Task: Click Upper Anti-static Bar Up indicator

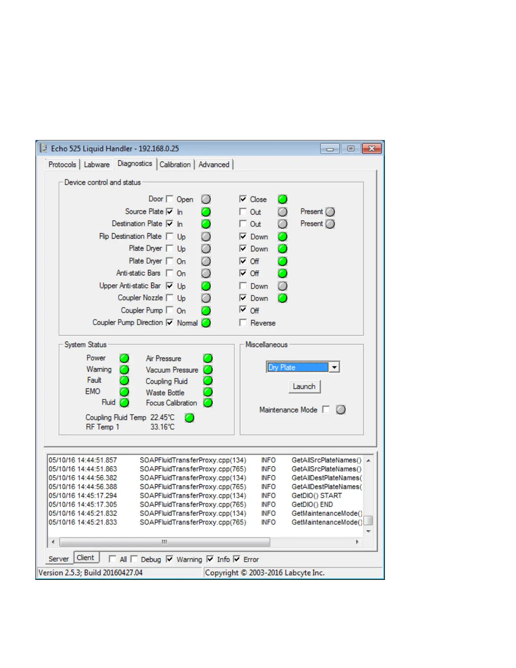Action: 206,286
